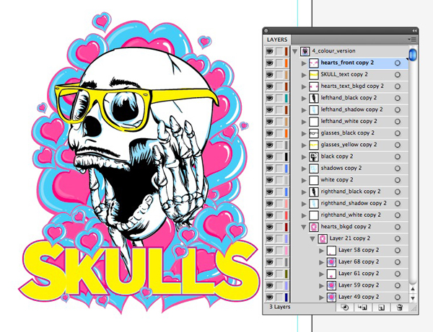Click thumbnail of 4_colour_version layer

tap(305, 51)
